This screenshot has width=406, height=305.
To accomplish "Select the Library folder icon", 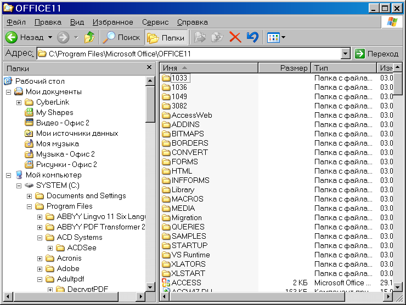I will (166, 189).
